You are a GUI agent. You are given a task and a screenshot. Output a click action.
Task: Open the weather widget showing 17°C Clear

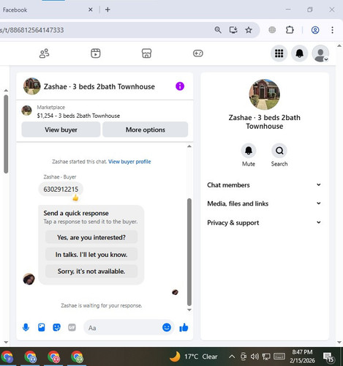click(x=193, y=356)
